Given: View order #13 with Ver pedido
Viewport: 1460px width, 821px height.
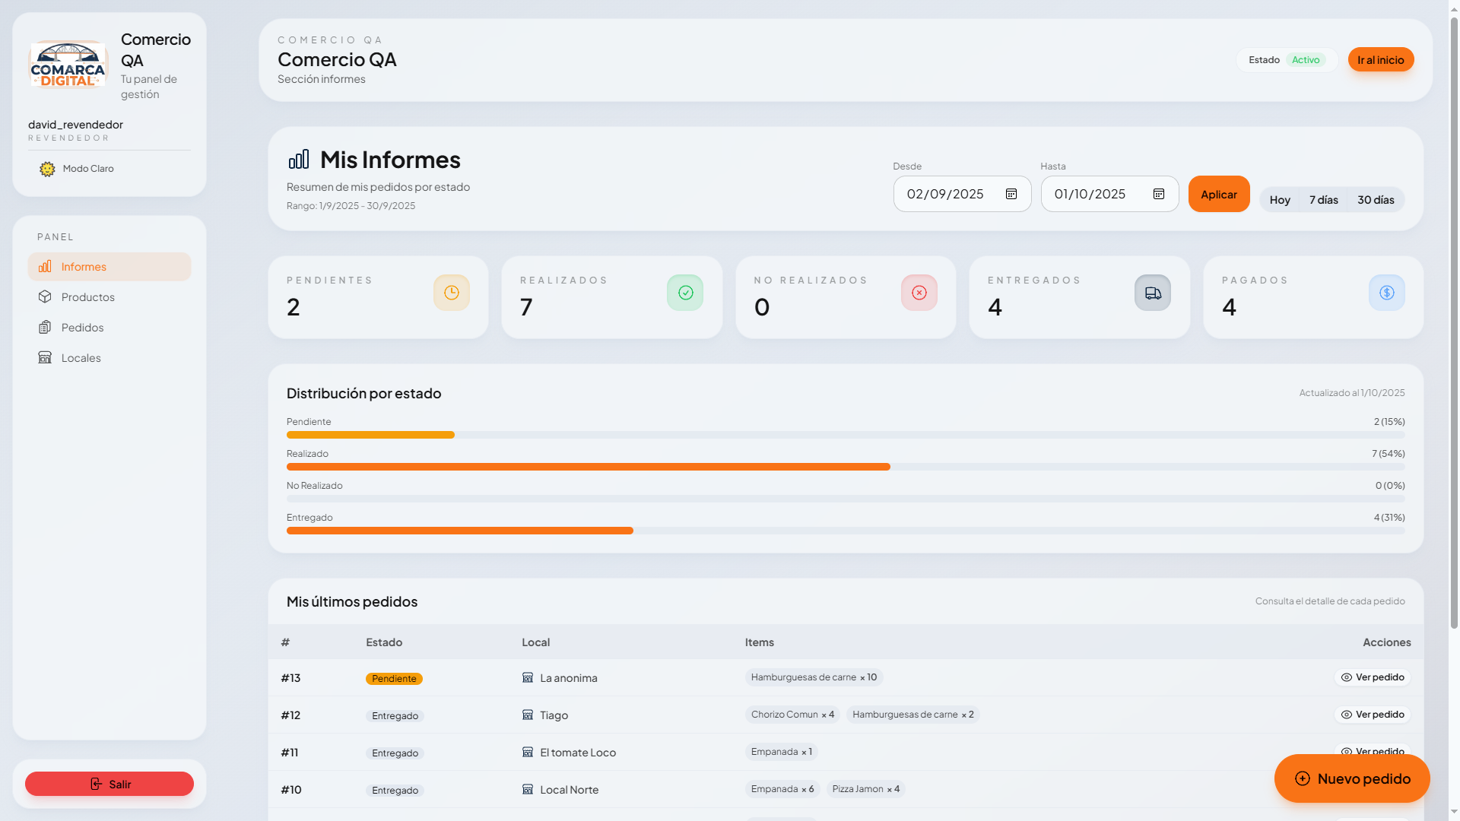Looking at the screenshot, I should point(1373,677).
